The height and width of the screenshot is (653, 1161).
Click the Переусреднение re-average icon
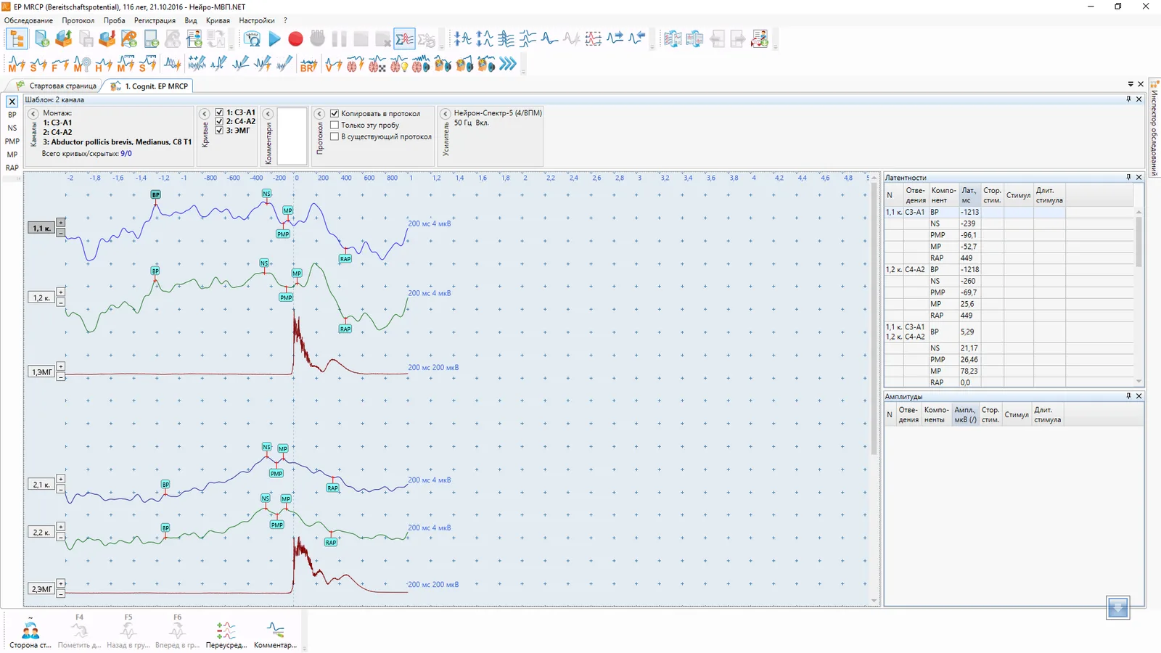pyautogui.click(x=226, y=633)
